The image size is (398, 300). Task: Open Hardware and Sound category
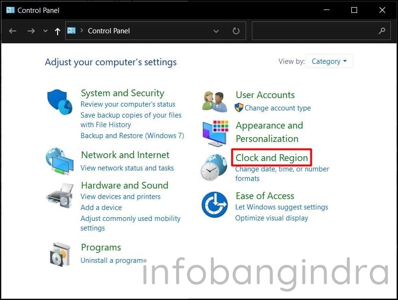click(125, 185)
